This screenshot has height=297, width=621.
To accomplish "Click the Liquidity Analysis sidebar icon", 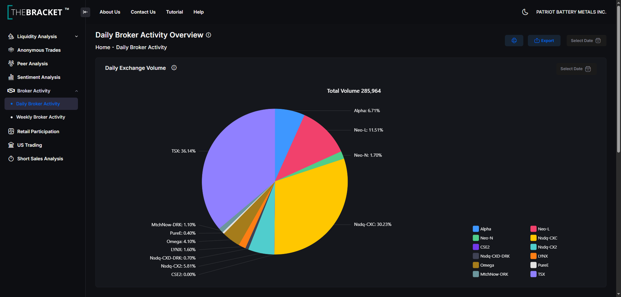I will click(11, 37).
